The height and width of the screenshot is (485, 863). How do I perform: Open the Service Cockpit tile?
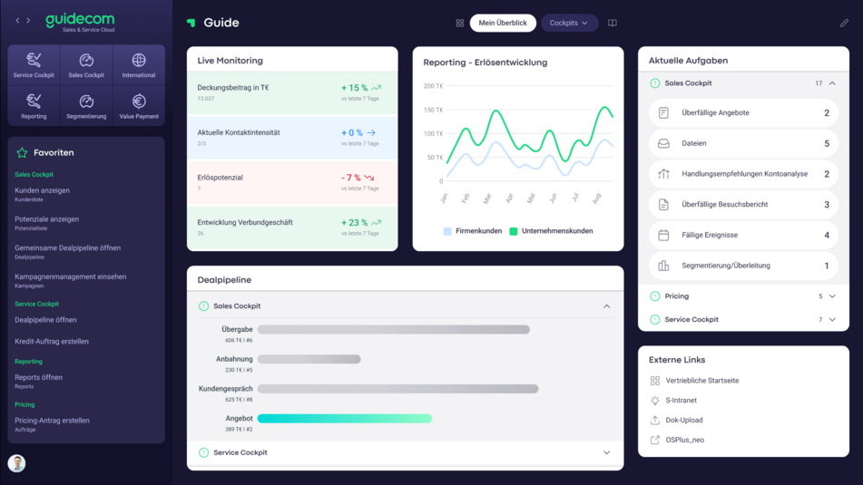pyautogui.click(x=34, y=65)
